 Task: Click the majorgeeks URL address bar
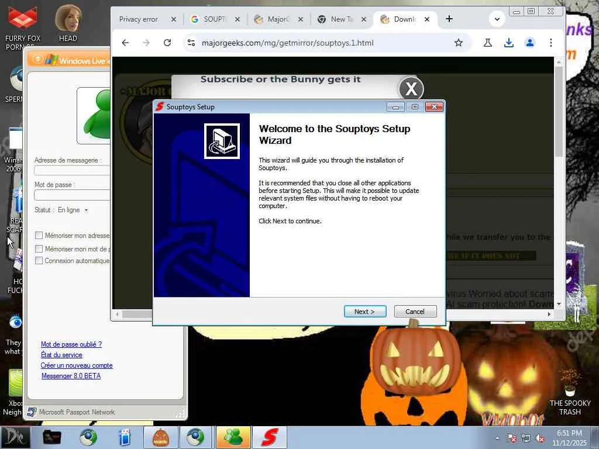coord(288,43)
